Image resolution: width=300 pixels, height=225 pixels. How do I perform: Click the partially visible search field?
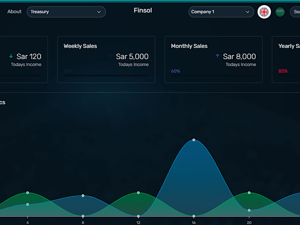click(x=295, y=12)
